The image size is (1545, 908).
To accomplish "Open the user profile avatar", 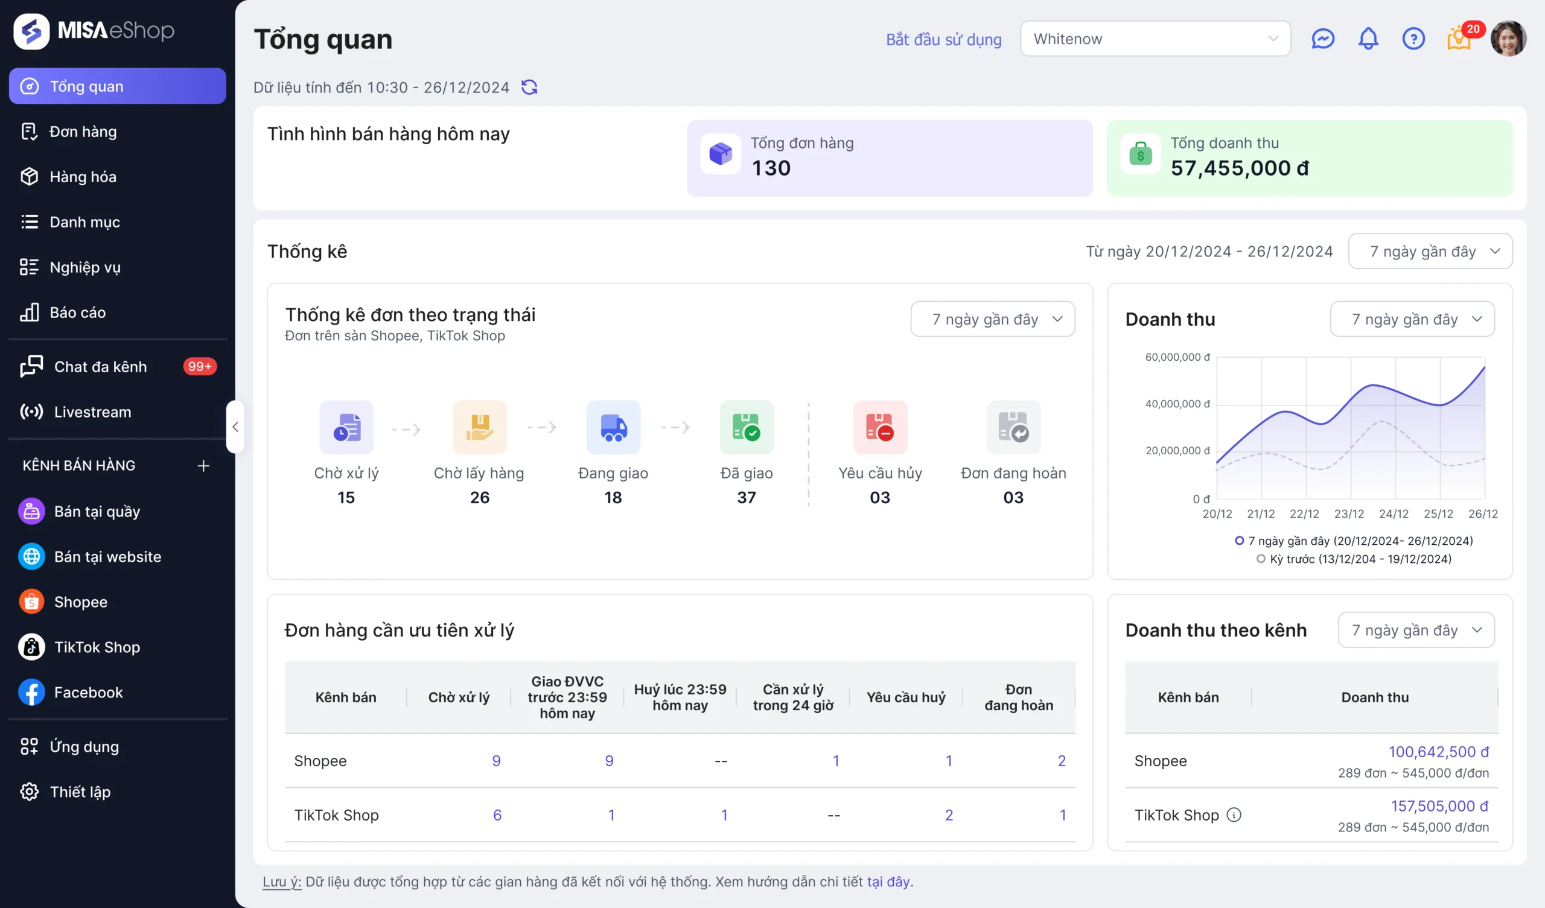I will (1508, 39).
